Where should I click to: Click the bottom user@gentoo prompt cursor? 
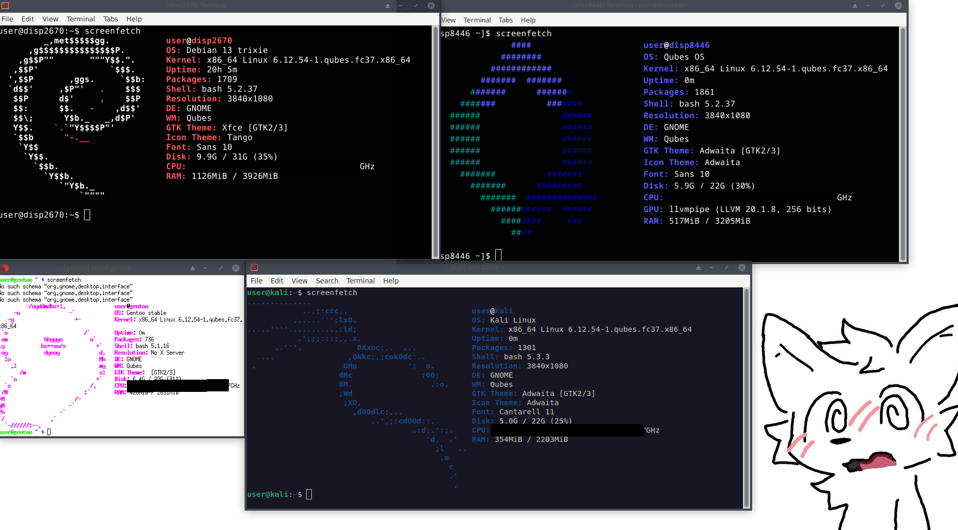coord(49,432)
